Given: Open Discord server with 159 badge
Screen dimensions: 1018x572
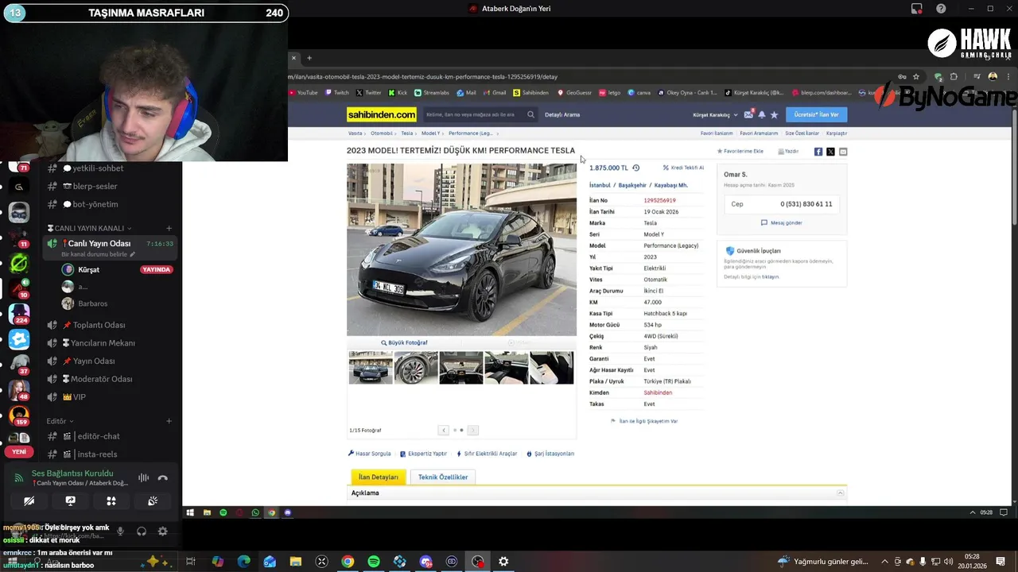Looking at the screenshot, I should [x=19, y=415].
